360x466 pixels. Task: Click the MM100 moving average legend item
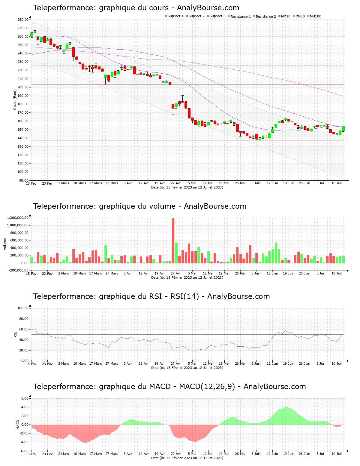point(314,16)
